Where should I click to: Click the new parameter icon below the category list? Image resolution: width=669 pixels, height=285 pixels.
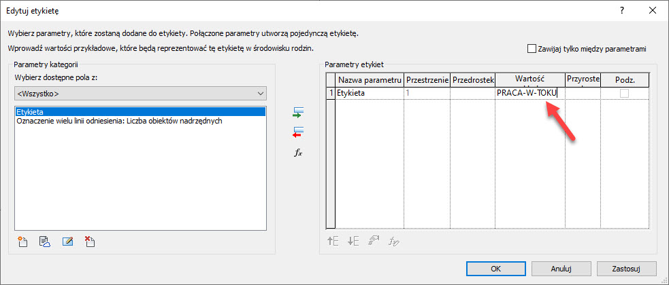tap(22, 241)
